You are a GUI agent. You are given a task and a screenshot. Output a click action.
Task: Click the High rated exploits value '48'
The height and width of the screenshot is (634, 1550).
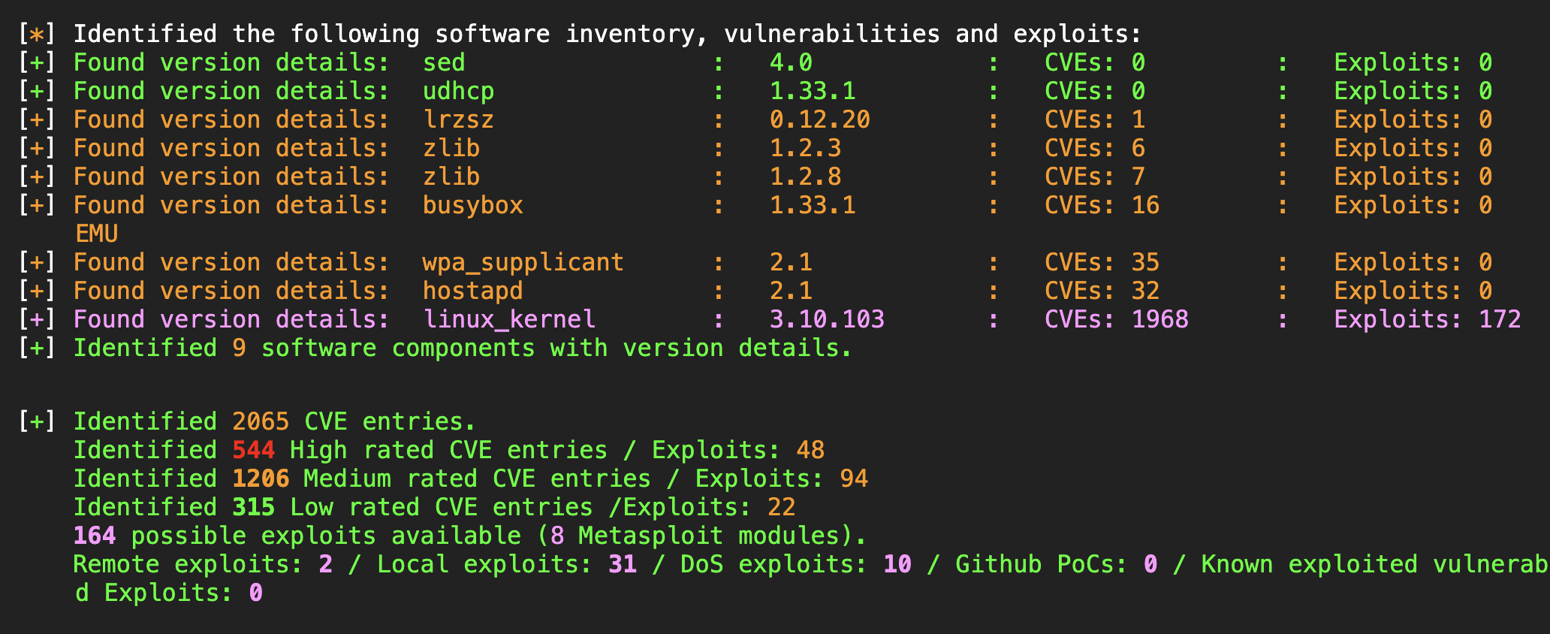810,450
